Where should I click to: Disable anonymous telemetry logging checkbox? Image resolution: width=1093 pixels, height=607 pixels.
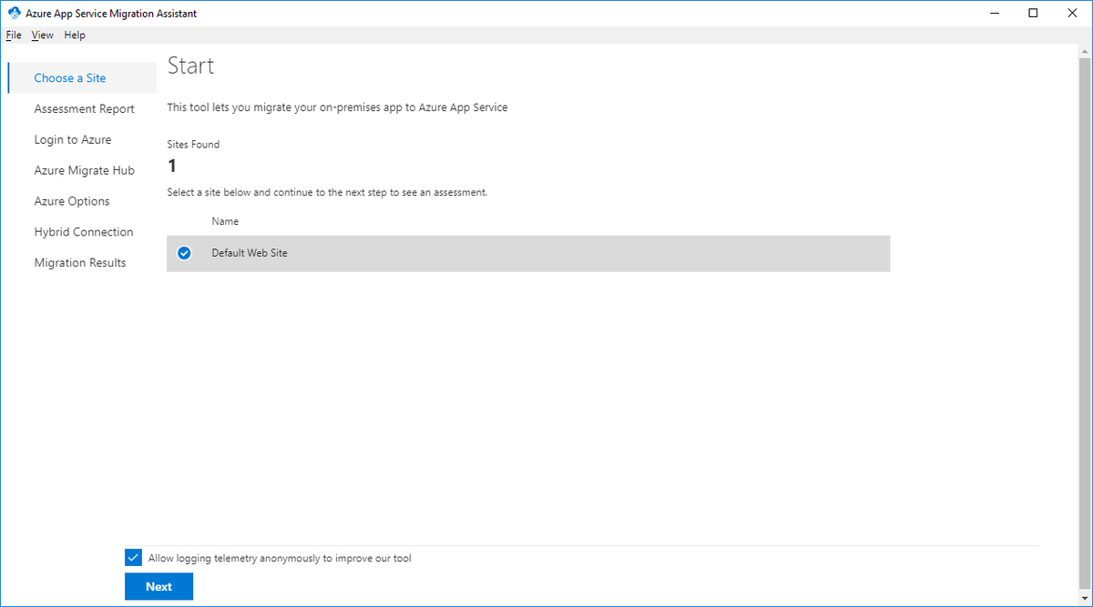point(133,558)
